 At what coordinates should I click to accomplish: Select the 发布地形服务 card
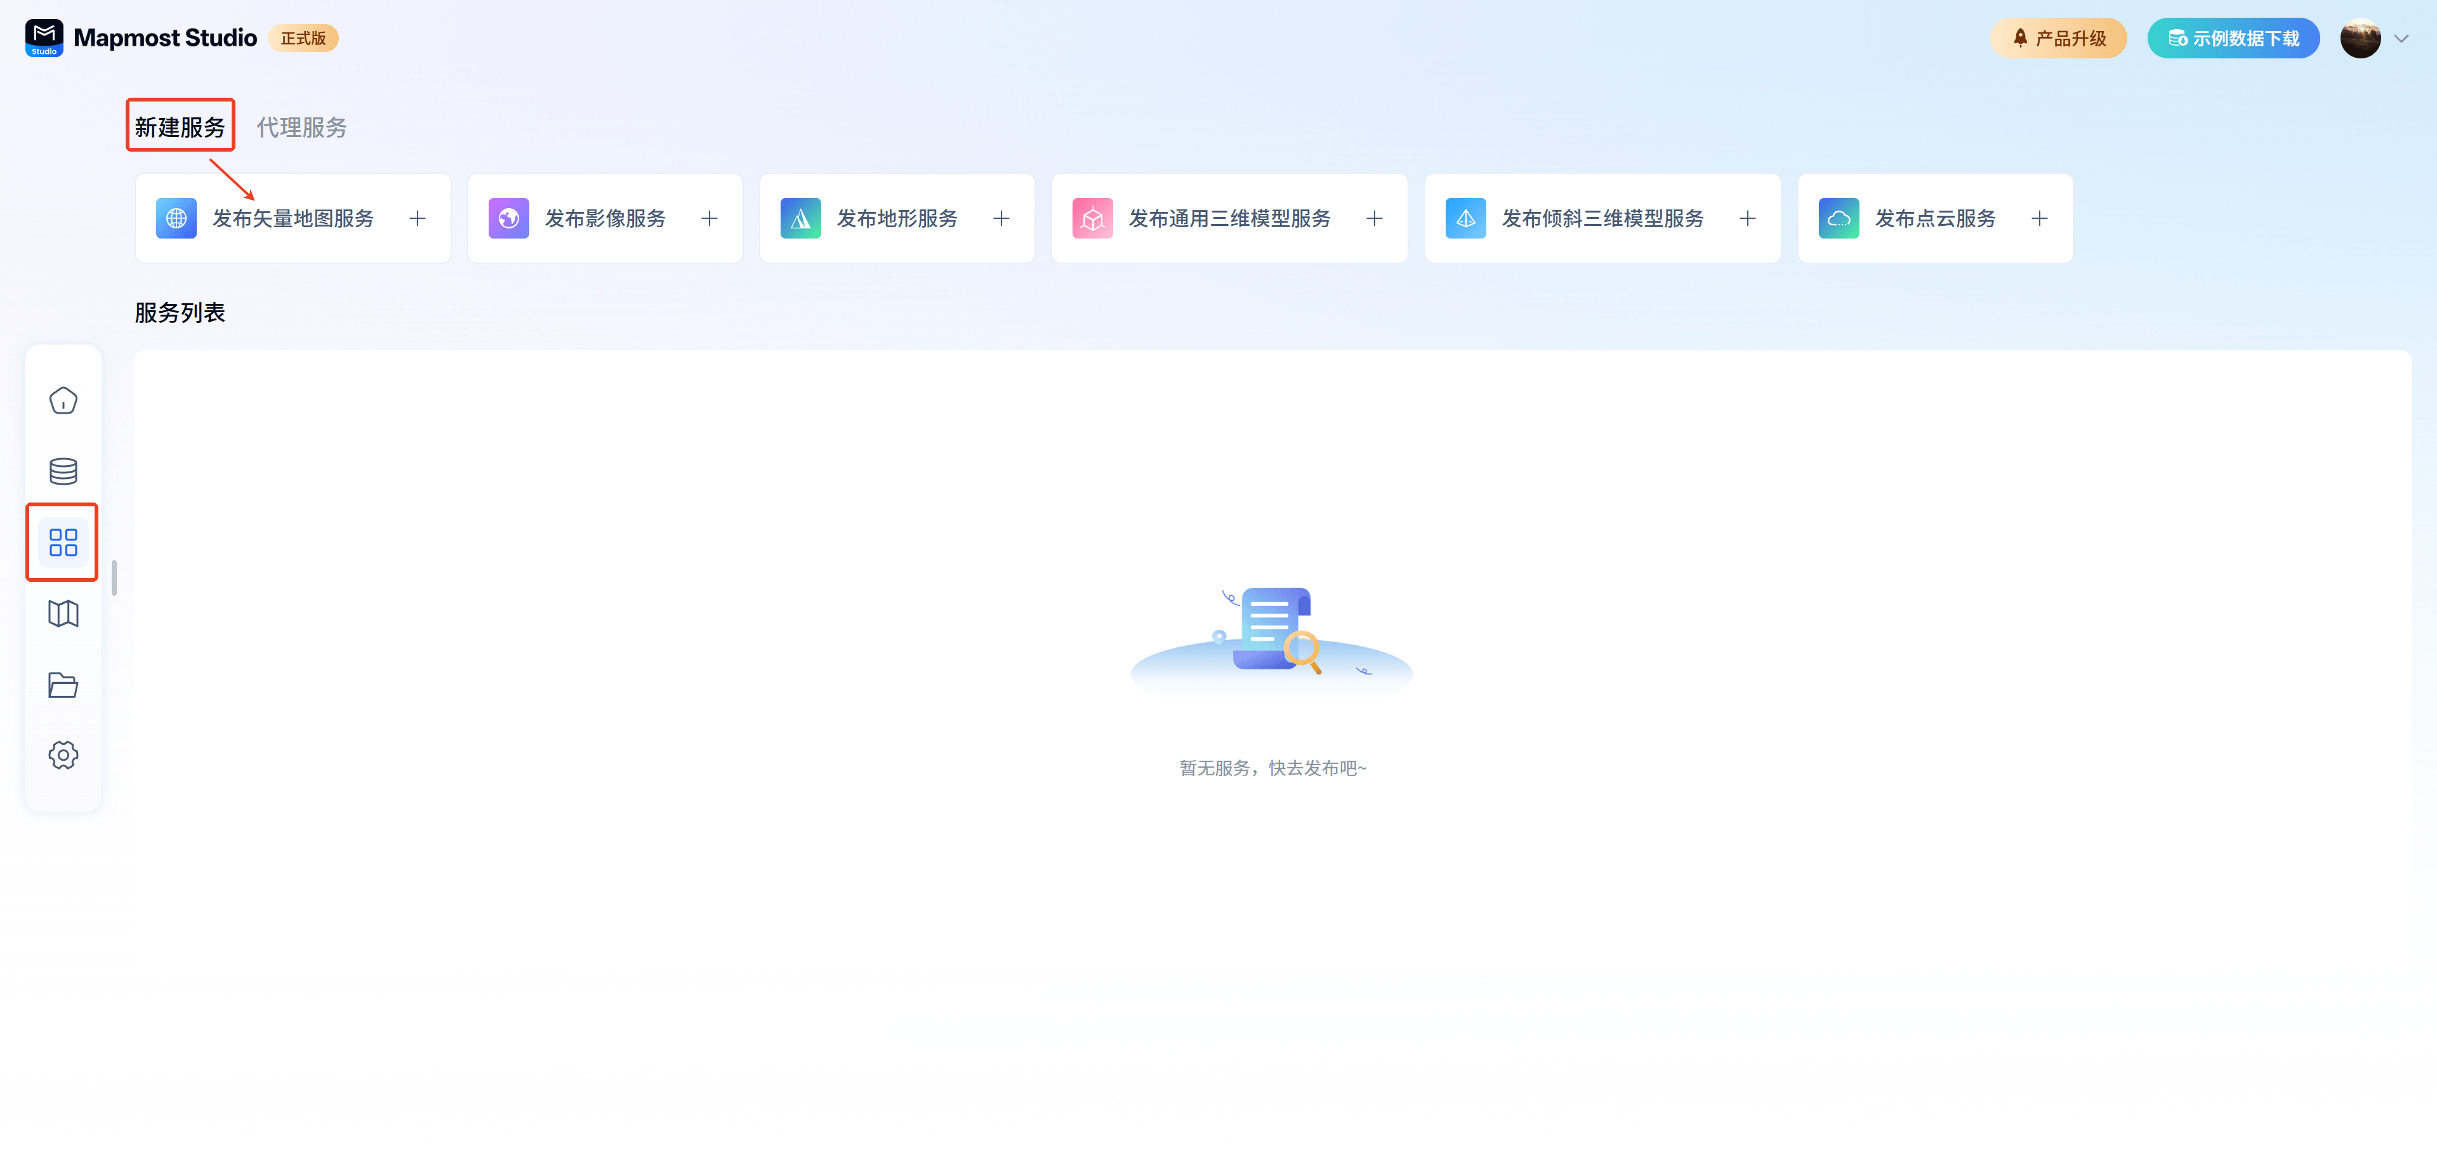point(896,218)
